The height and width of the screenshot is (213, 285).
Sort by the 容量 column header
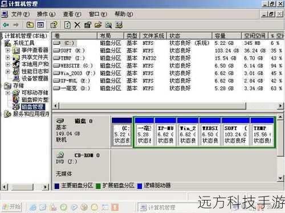227,36
